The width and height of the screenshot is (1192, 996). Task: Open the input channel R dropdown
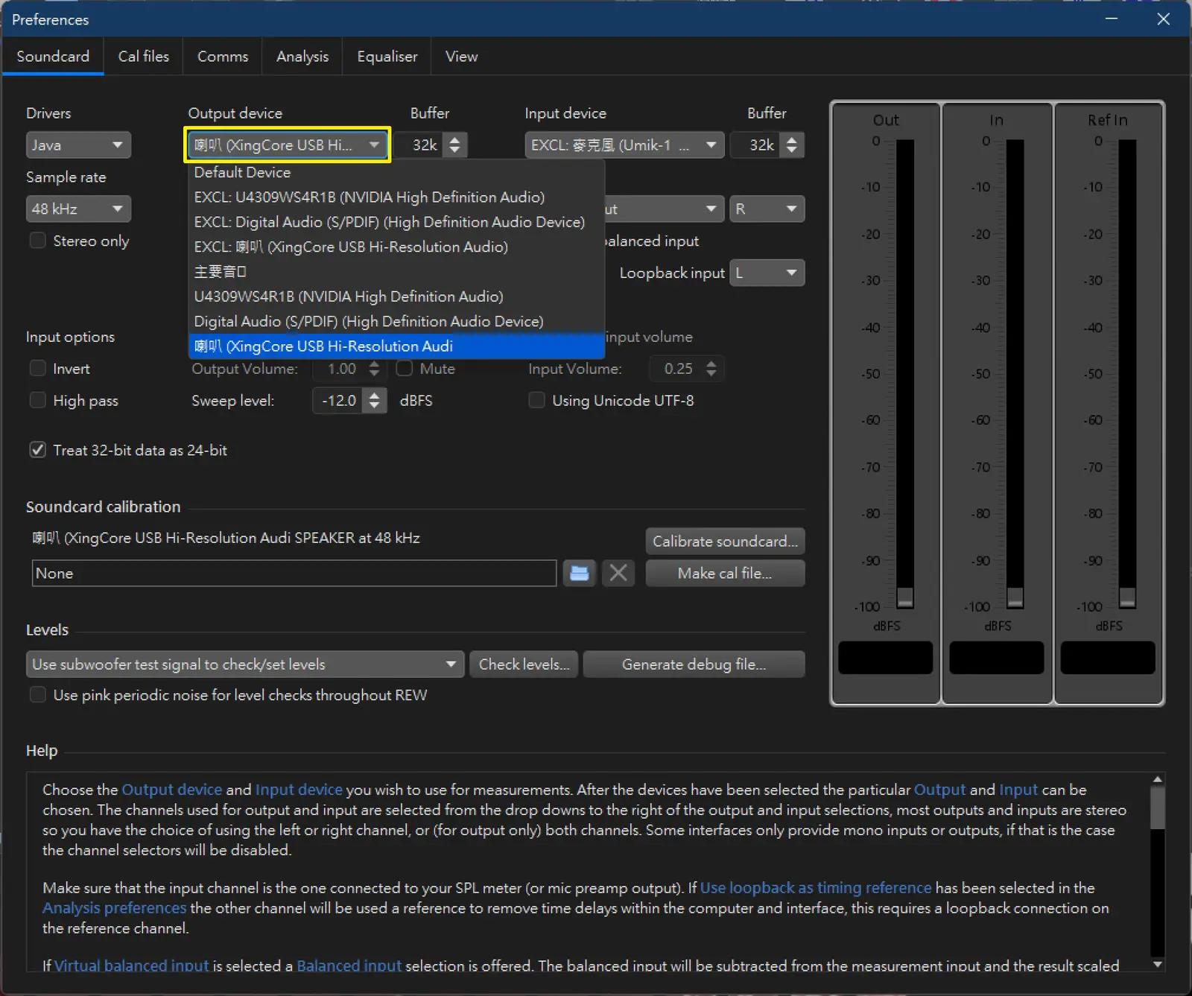(x=767, y=209)
